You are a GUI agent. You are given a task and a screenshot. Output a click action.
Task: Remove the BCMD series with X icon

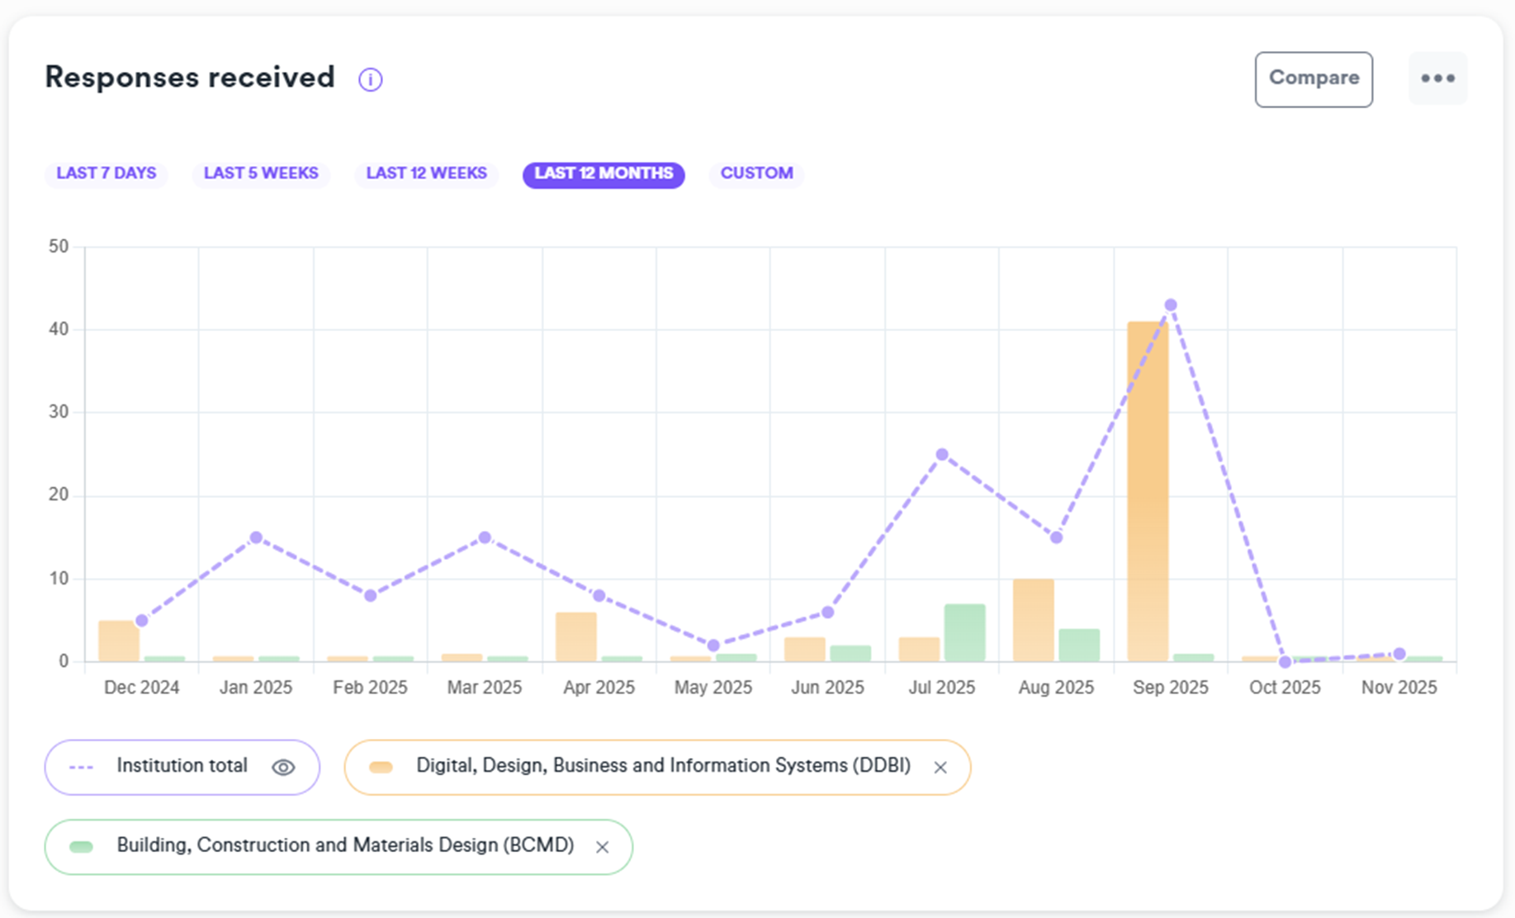[602, 846]
